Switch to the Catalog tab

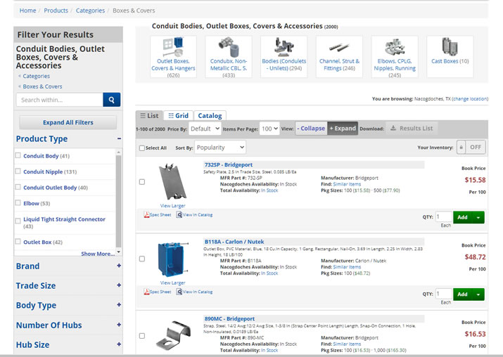210,116
